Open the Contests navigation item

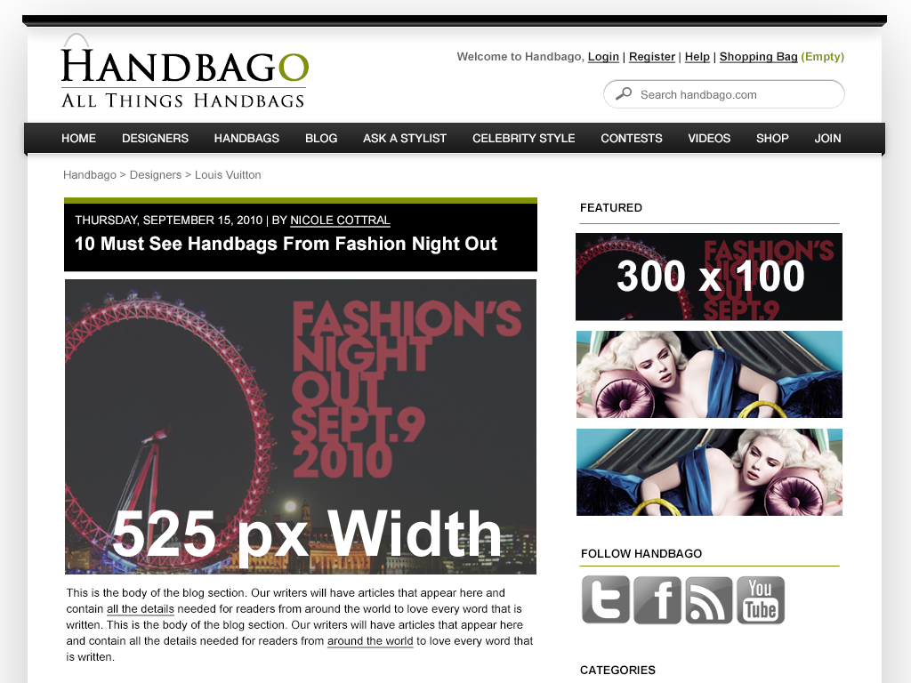click(632, 138)
